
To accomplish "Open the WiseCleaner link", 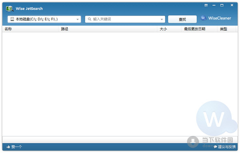I will pyautogui.click(x=220, y=18).
